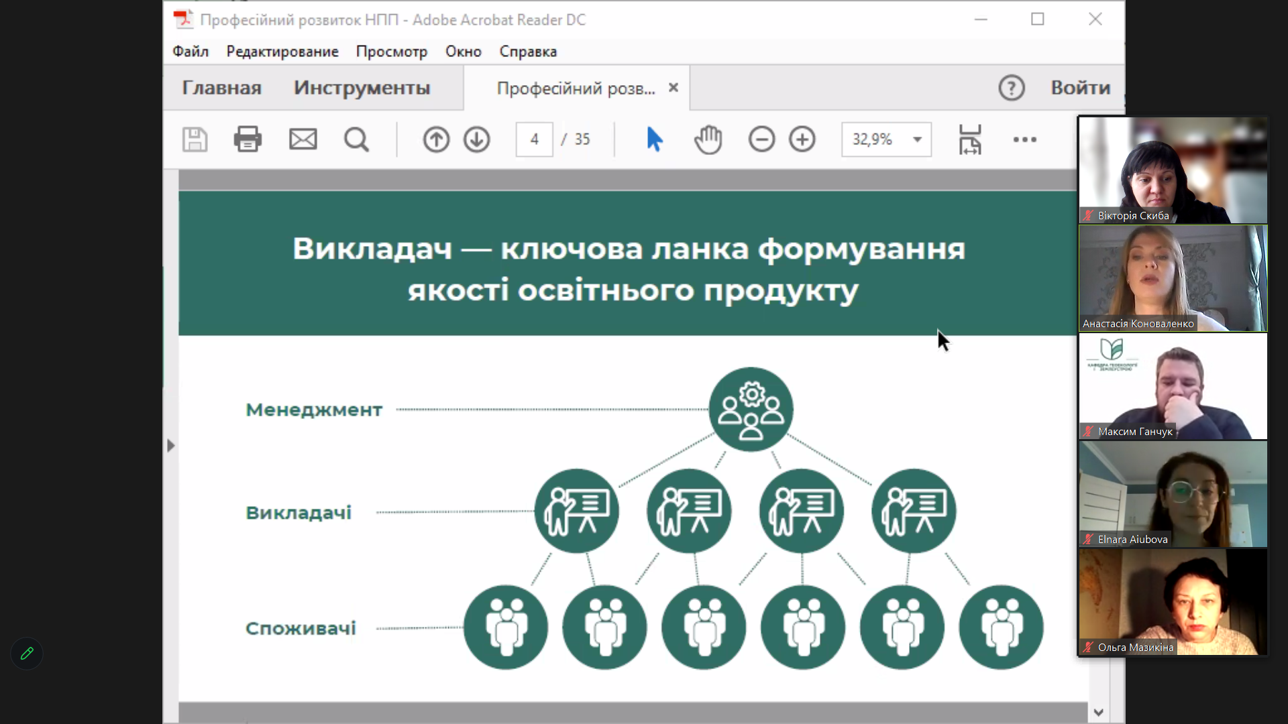Save the PDF document

click(195, 139)
